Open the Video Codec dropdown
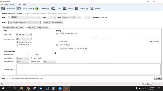 point(24,34)
